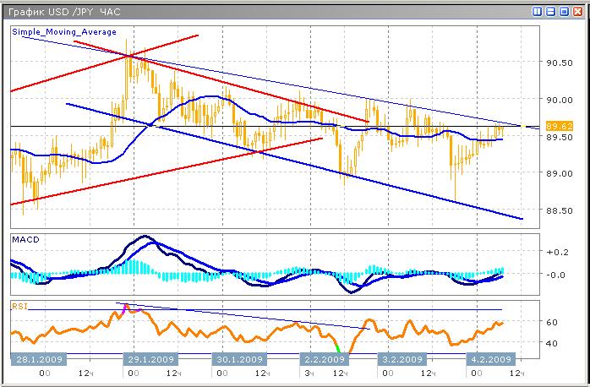Click the vertical tile window icon

538,11
